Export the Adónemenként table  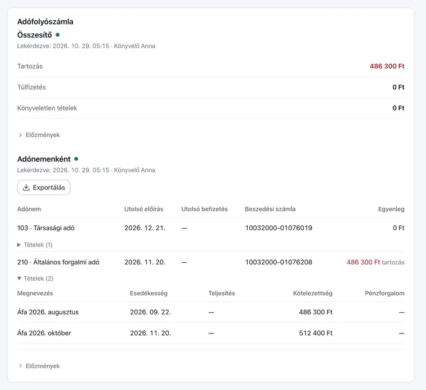(44, 187)
